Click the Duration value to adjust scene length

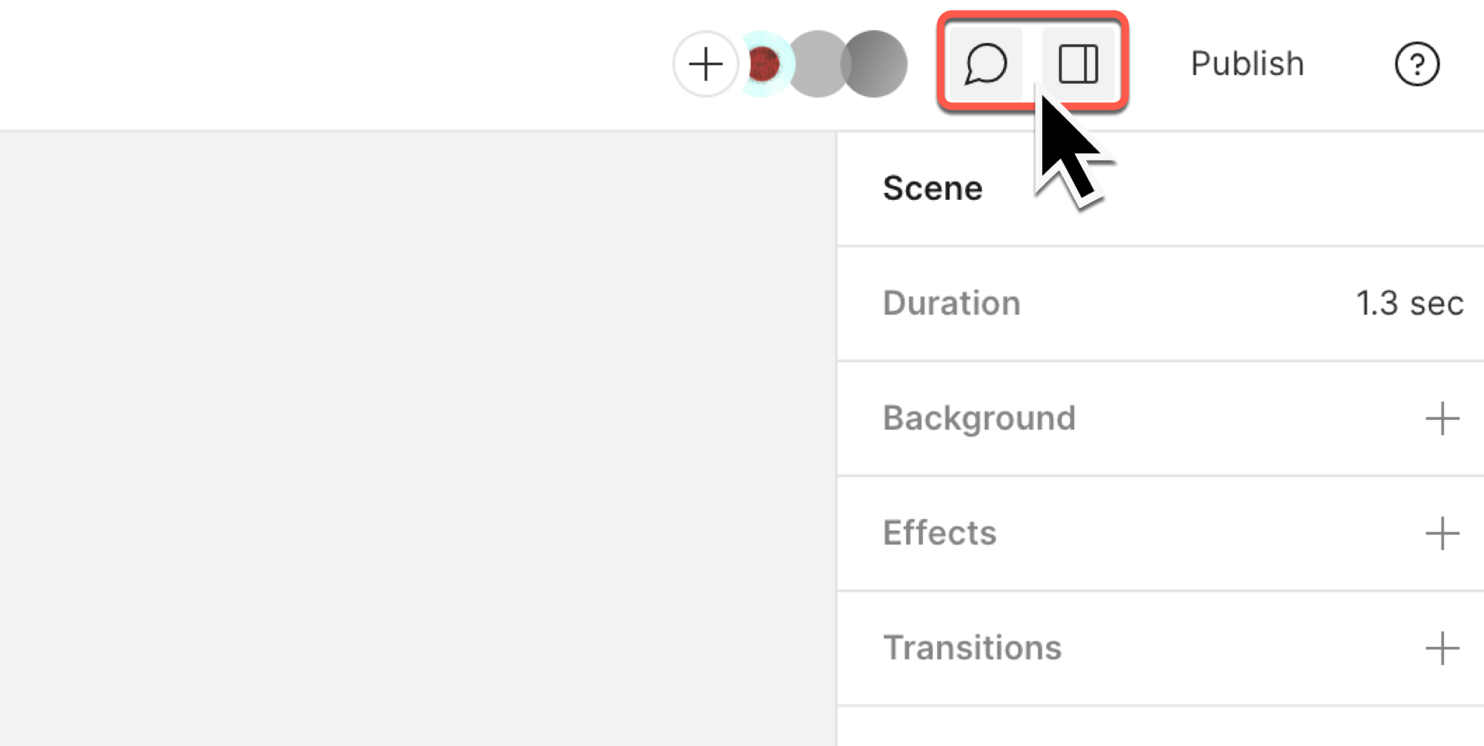[1410, 303]
